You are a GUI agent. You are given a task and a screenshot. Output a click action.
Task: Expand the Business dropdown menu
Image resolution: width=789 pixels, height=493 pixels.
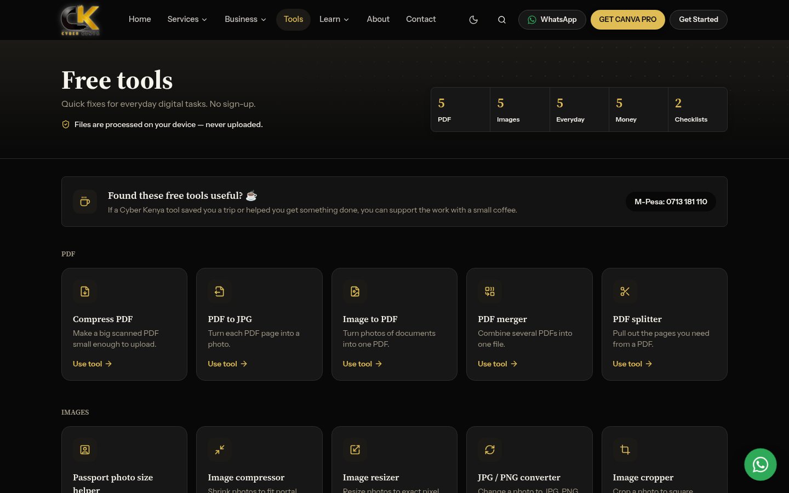[x=245, y=19]
